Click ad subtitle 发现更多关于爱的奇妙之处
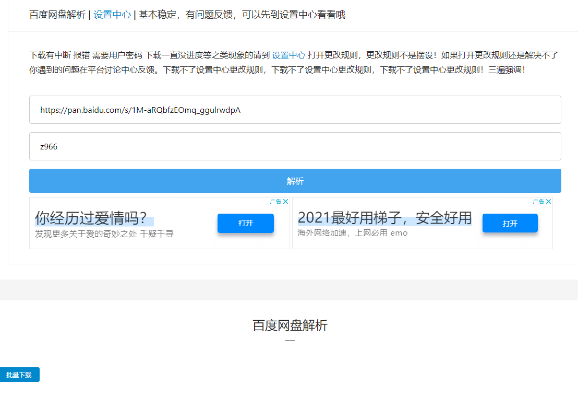This screenshot has height=408, width=578. [86, 234]
